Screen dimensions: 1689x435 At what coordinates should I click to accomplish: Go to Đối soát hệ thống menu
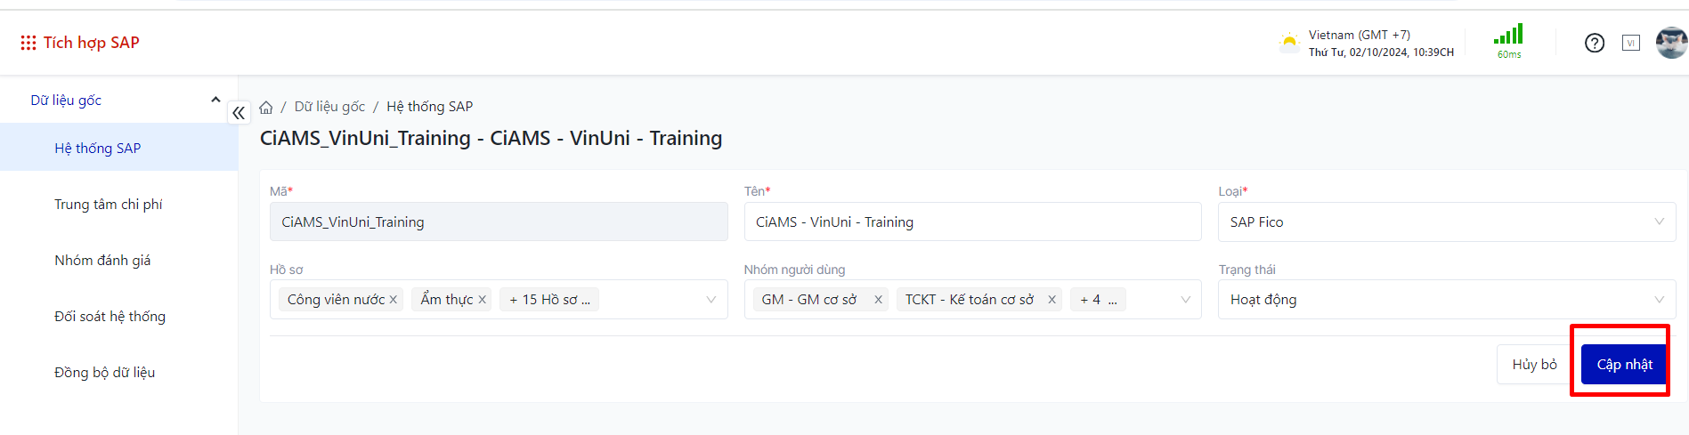[x=110, y=317]
